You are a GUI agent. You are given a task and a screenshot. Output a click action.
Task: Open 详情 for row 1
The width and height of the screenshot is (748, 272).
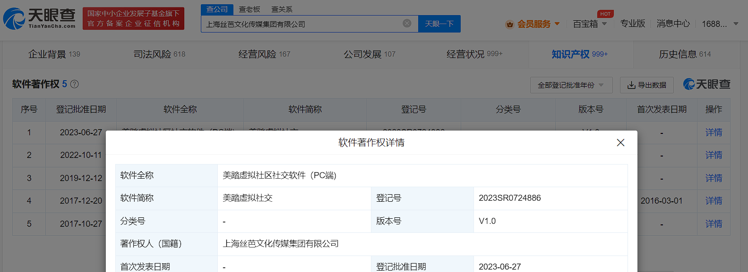pyautogui.click(x=714, y=132)
